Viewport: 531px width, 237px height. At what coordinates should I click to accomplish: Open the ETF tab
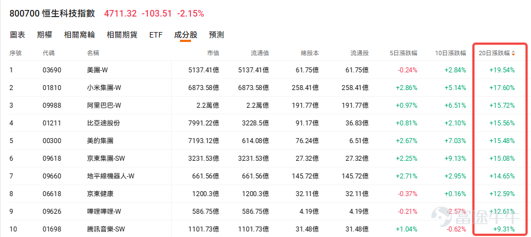[x=156, y=35]
